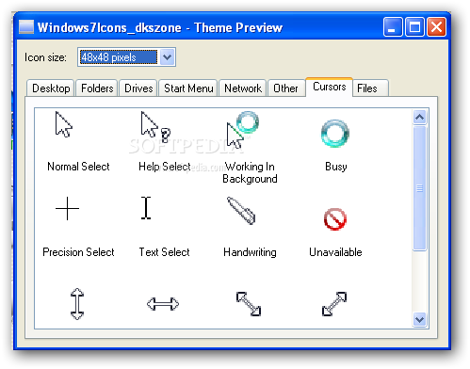Viewport: 470px width, 369px height.
Task: Open the Drives tab
Action: [x=138, y=88]
